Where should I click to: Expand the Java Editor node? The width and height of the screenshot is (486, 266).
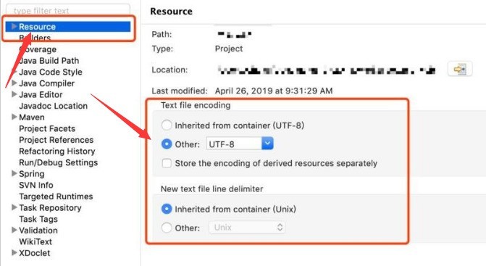(x=14, y=94)
